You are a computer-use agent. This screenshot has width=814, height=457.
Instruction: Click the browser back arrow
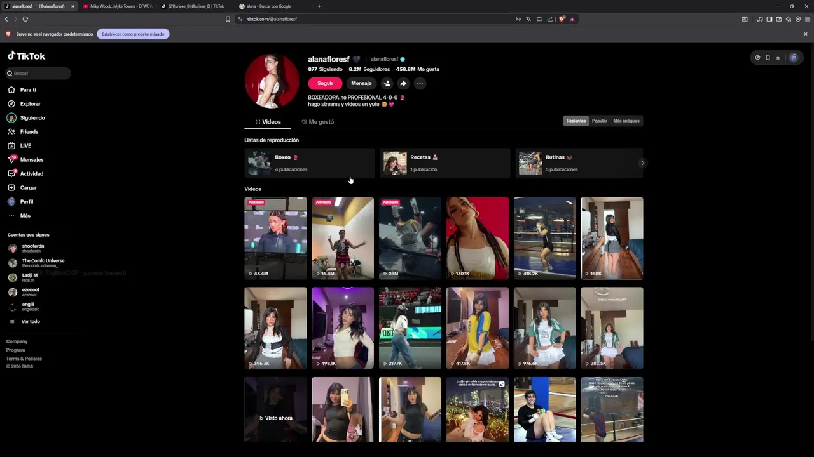pyautogui.click(x=6, y=19)
